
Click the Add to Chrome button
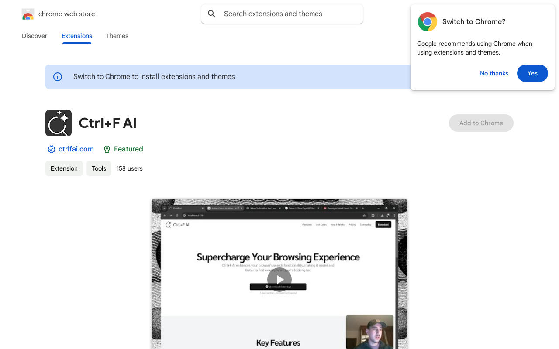pyautogui.click(x=481, y=123)
